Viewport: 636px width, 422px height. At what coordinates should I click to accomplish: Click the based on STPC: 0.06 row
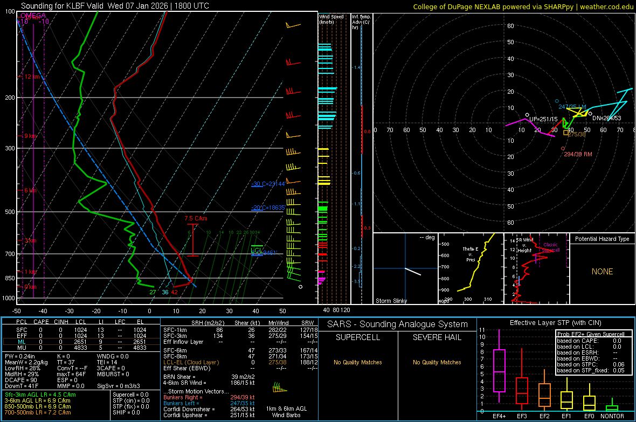point(591,364)
